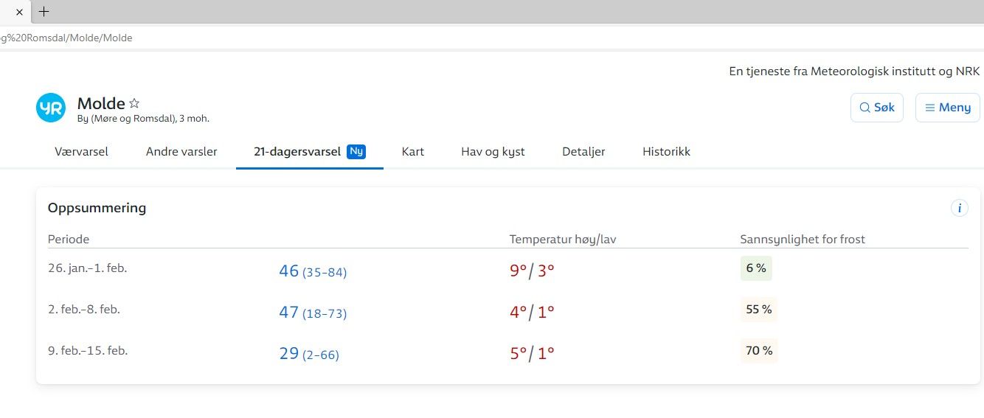Open a new browser tab

coord(44,12)
